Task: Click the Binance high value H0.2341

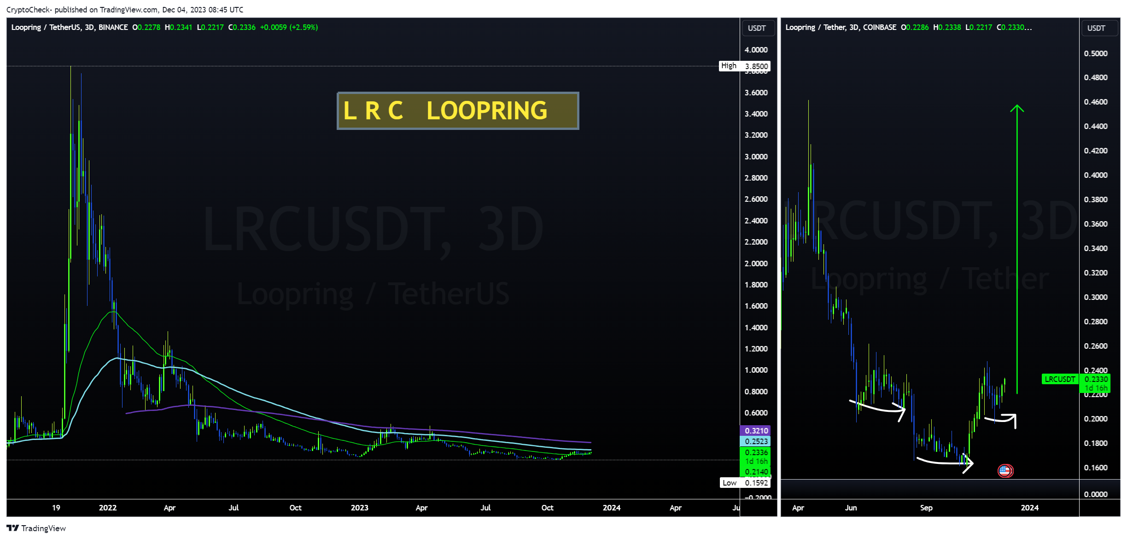Action: (x=178, y=27)
